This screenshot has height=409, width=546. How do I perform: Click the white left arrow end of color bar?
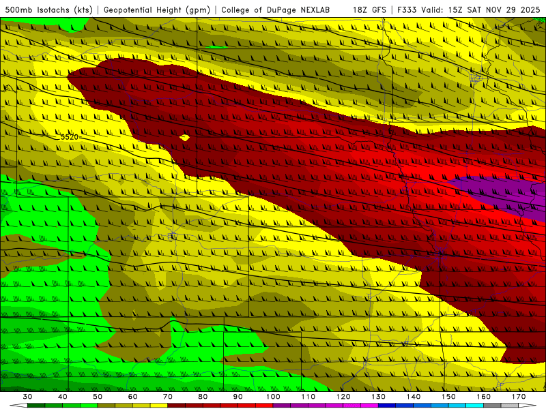pyautogui.click(x=18, y=405)
